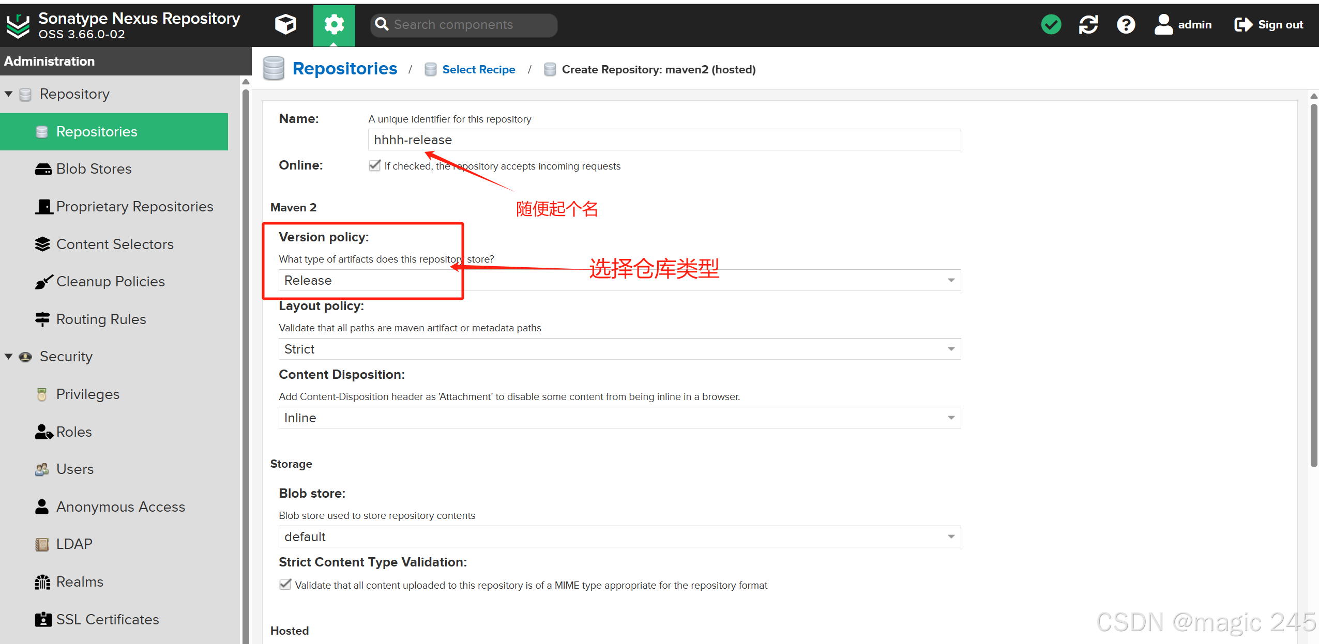1319x644 pixels.
Task: Select Anonymous Access menu item
Action: point(120,507)
